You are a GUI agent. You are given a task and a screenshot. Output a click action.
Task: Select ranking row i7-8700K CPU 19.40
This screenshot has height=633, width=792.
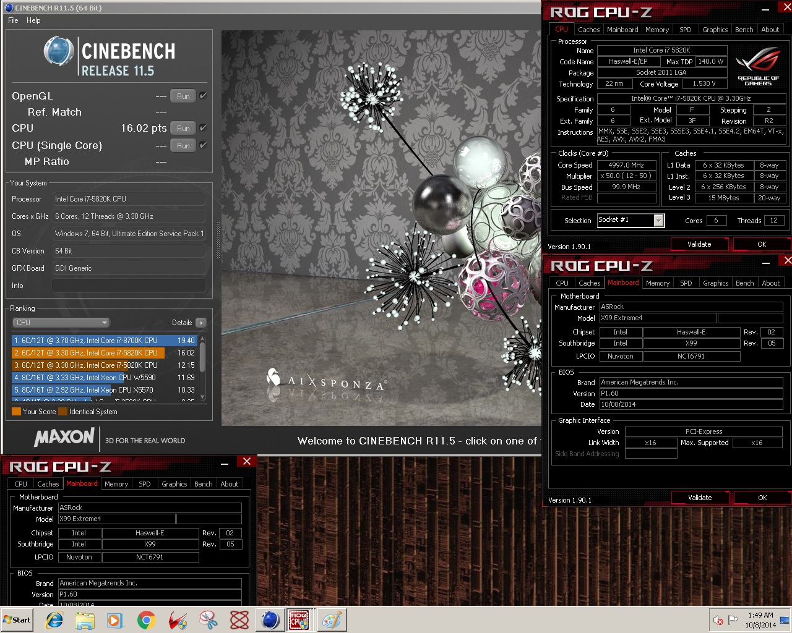pyautogui.click(x=104, y=341)
